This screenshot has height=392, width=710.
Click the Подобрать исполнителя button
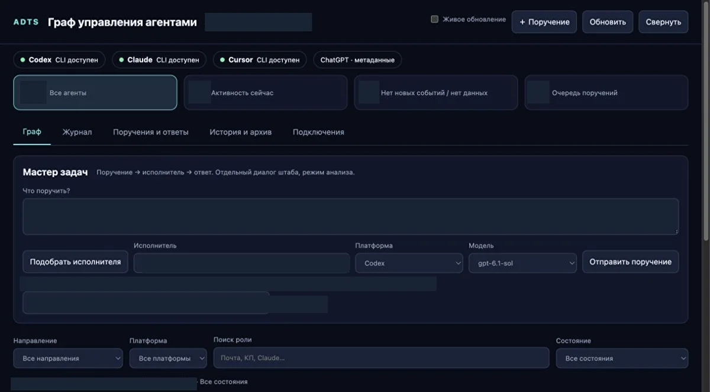point(76,262)
